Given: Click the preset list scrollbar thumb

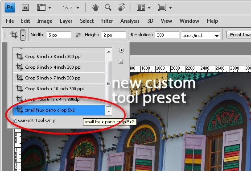Looking at the screenshot, I should (x=108, y=83).
